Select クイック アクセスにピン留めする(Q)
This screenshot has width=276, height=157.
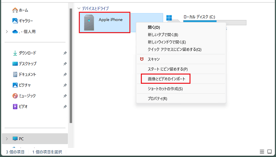click(x=181, y=50)
